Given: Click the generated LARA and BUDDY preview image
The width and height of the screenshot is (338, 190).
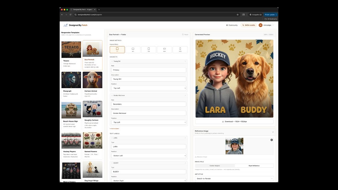Looking at the screenshot, I should (x=234, y=78).
